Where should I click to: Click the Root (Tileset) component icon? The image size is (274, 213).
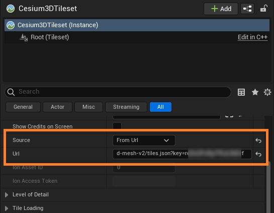pyautogui.click(x=24, y=37)
